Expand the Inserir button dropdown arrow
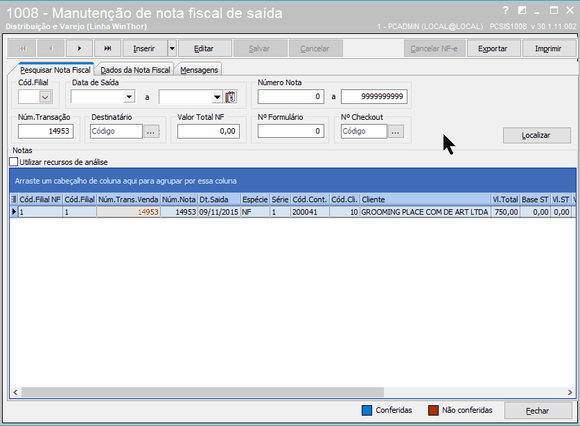 (x=172, y=48)
